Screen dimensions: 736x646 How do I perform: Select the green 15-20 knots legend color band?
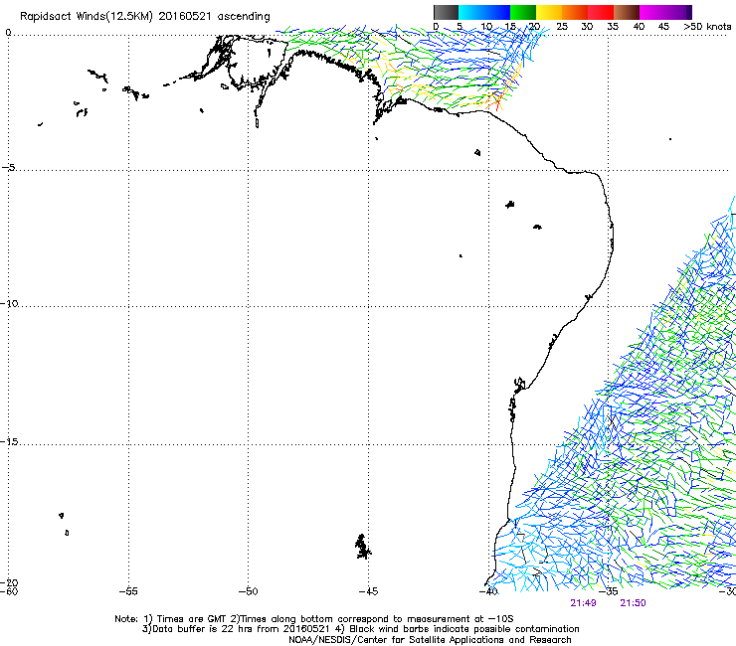[523, 12]
